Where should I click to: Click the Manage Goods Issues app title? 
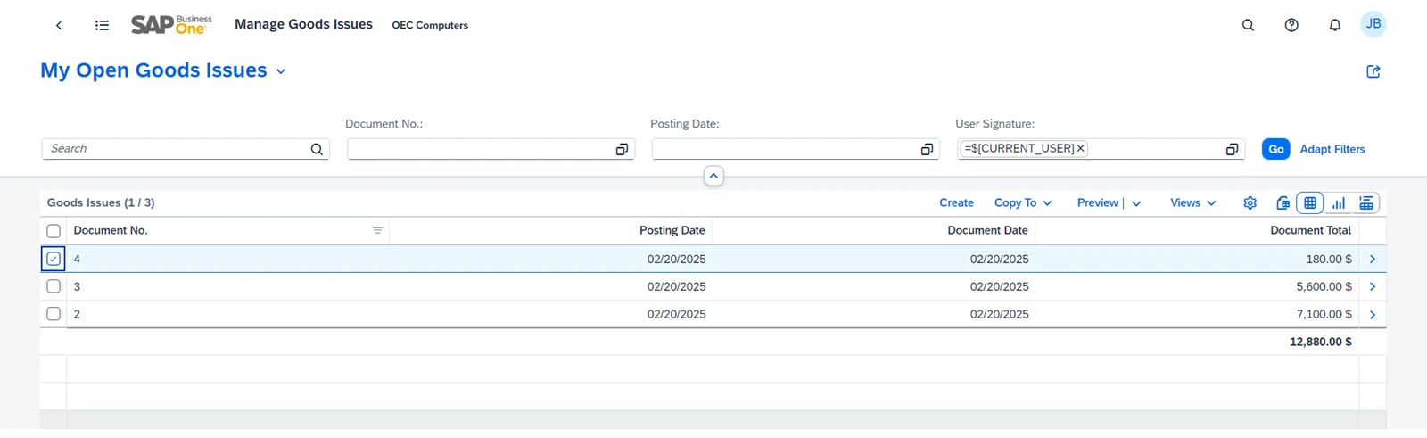[303, 24]
